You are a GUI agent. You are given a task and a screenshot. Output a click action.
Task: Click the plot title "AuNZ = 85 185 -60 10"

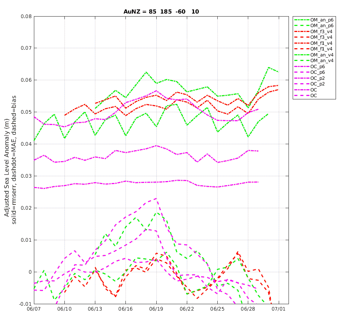[161, 12]
